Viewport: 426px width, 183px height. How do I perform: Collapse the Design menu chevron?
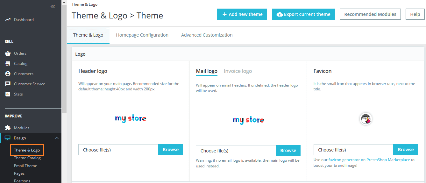pyautogui.click(x=57, y=138)
